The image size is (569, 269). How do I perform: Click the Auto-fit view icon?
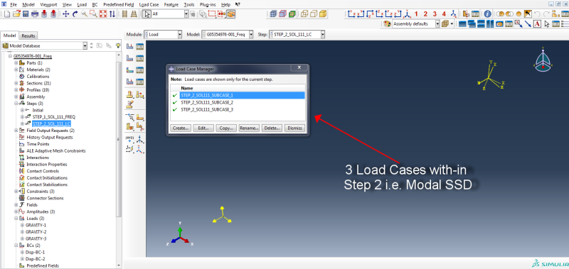tap(102, 14)
